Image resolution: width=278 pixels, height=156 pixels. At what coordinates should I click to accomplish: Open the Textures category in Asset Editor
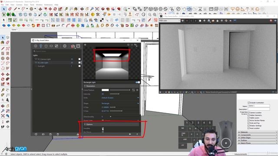click(56, 46)
